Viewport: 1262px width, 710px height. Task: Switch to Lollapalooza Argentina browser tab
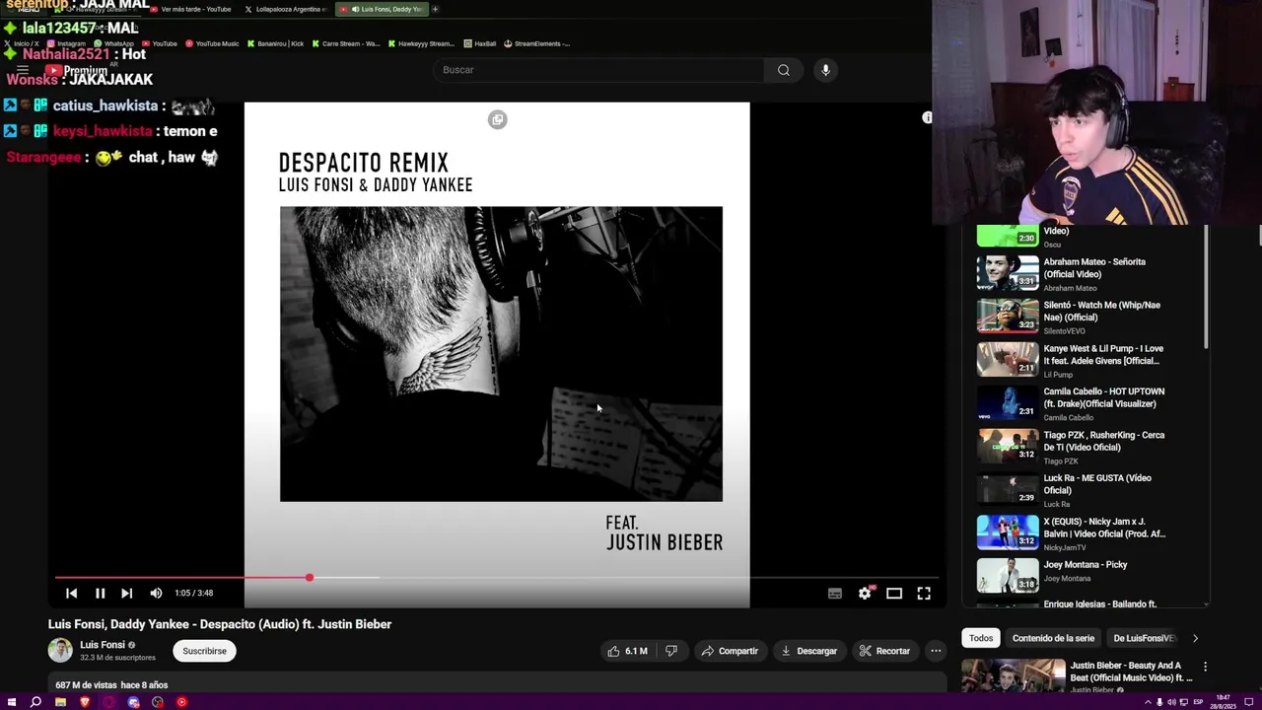pyautogui.click(x=284, y=9)
